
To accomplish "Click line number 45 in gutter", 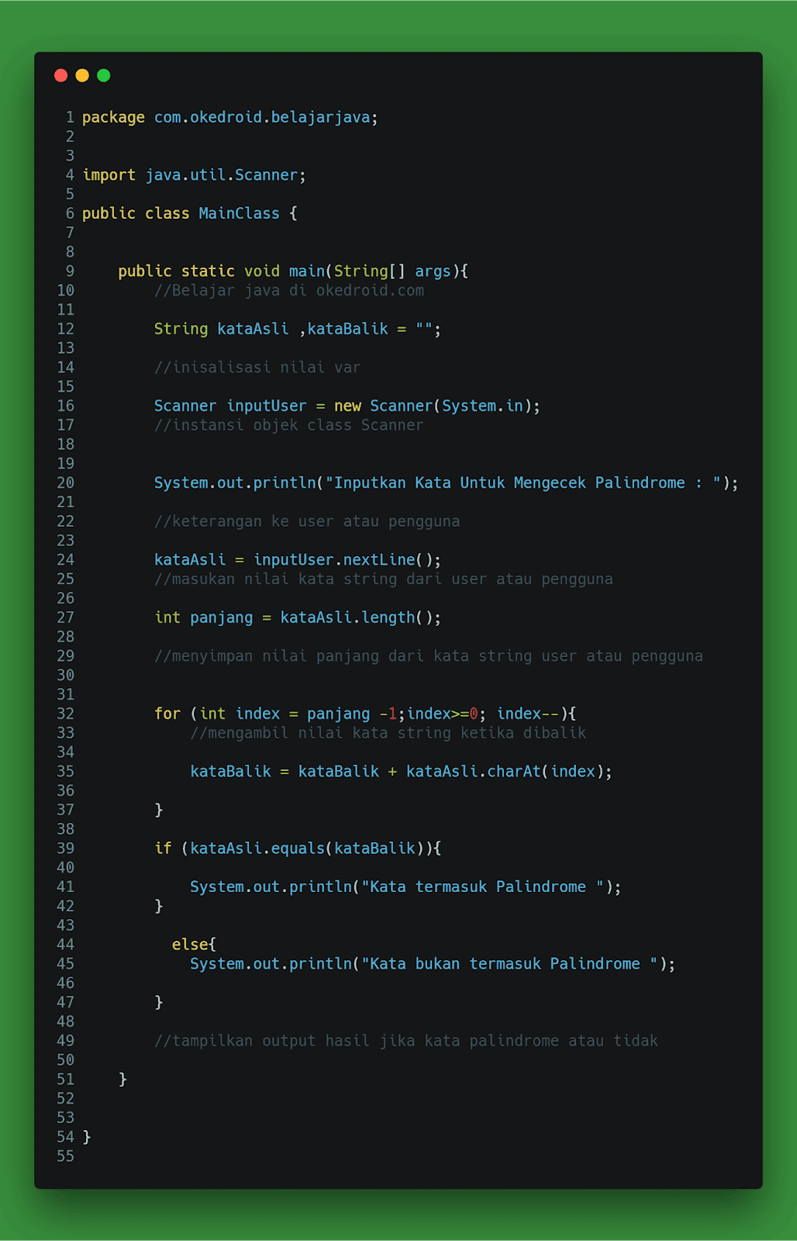I will pyautogui.click(x=66, y=964).
